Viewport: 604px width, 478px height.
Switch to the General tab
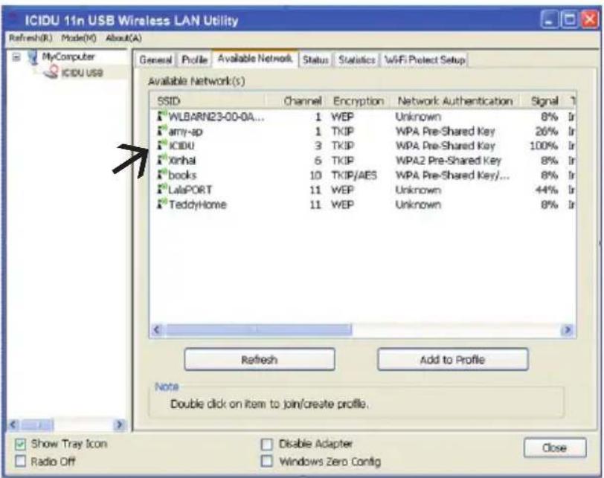[x=155, y=60]
